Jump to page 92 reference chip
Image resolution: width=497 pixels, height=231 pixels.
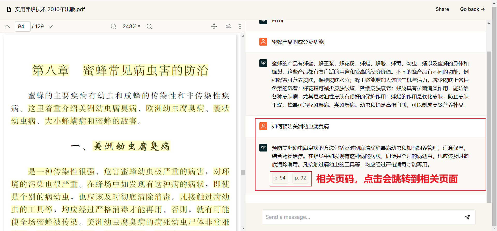point(300,178)
